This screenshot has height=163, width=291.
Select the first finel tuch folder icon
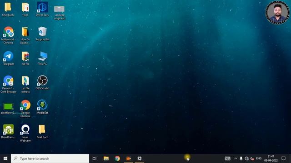pos(8,7)
